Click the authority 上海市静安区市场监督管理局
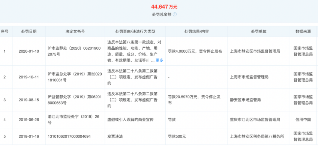318x146 pixels. (255, 51)
